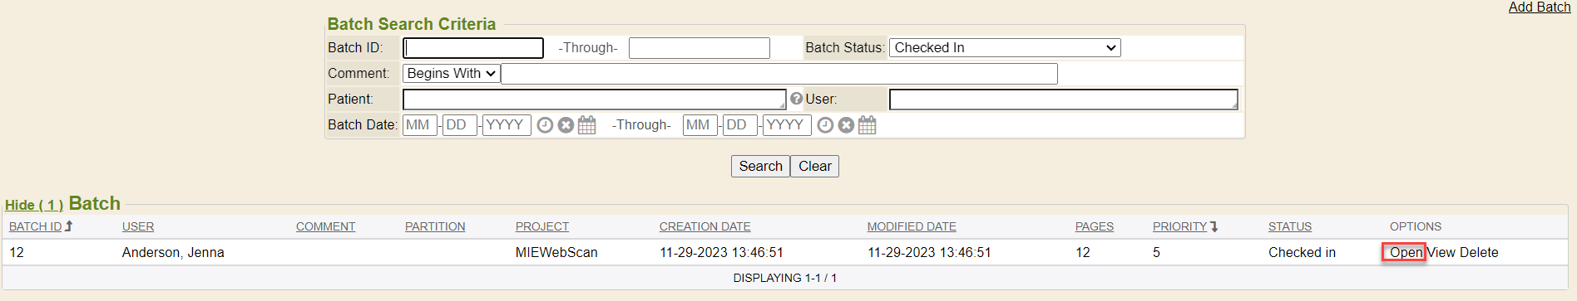Click the Patient field help question-mark icon
This screenshot has width=1577, height=301.
[796, 99]
